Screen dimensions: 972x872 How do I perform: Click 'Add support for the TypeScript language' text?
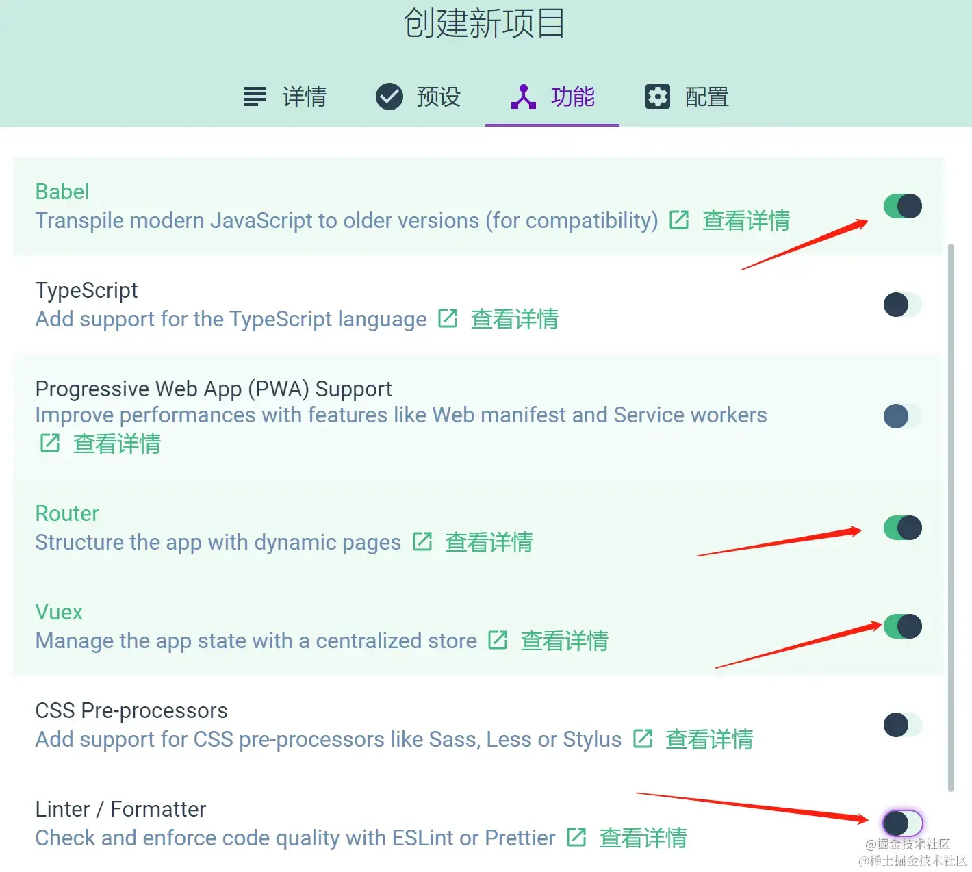tap(231, 319)
